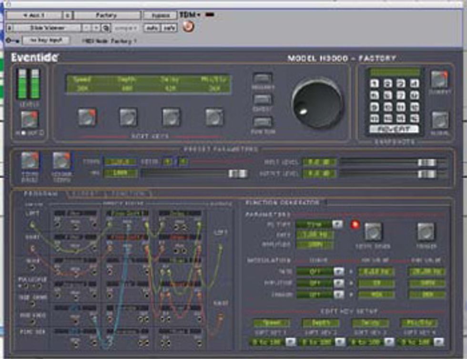Open the insert position selector b
The image size is (467, 359).
click(x=68, y=15)
